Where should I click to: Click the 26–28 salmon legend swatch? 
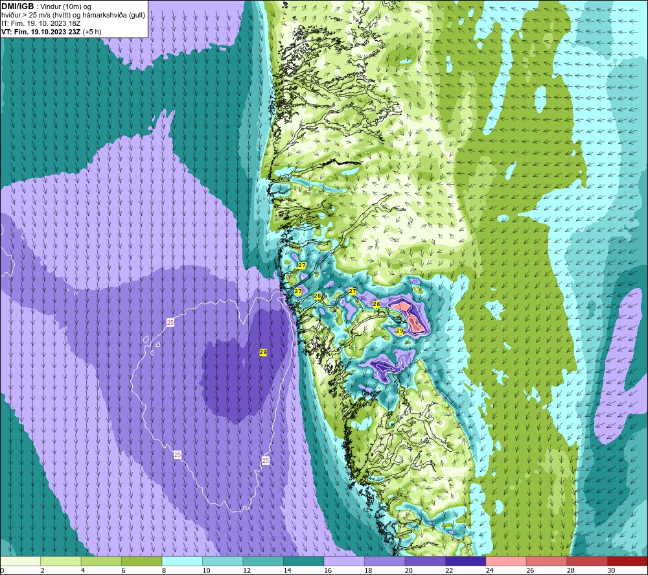coord(547,561)
